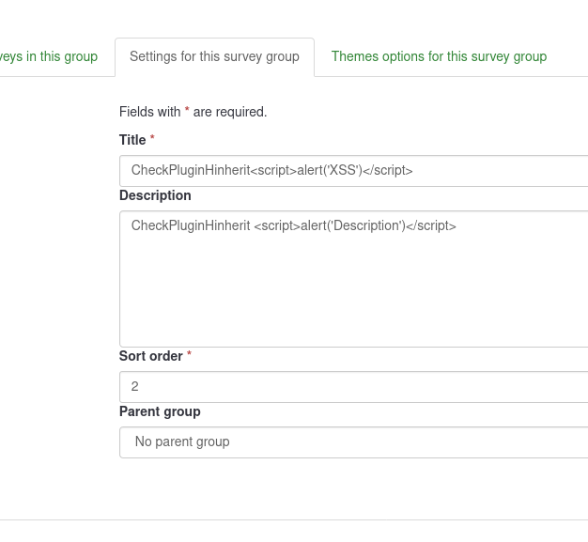Focus the Description text area
588x542 pixels.
pyautogui.click(x=353, y=278)
